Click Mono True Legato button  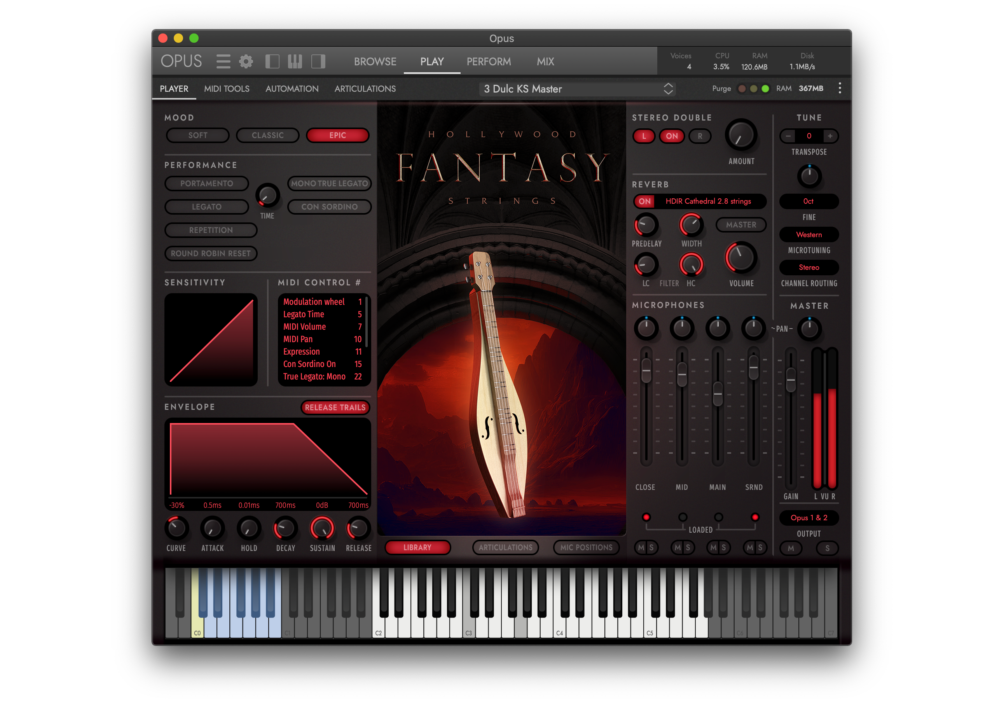(x=329, y=184)
